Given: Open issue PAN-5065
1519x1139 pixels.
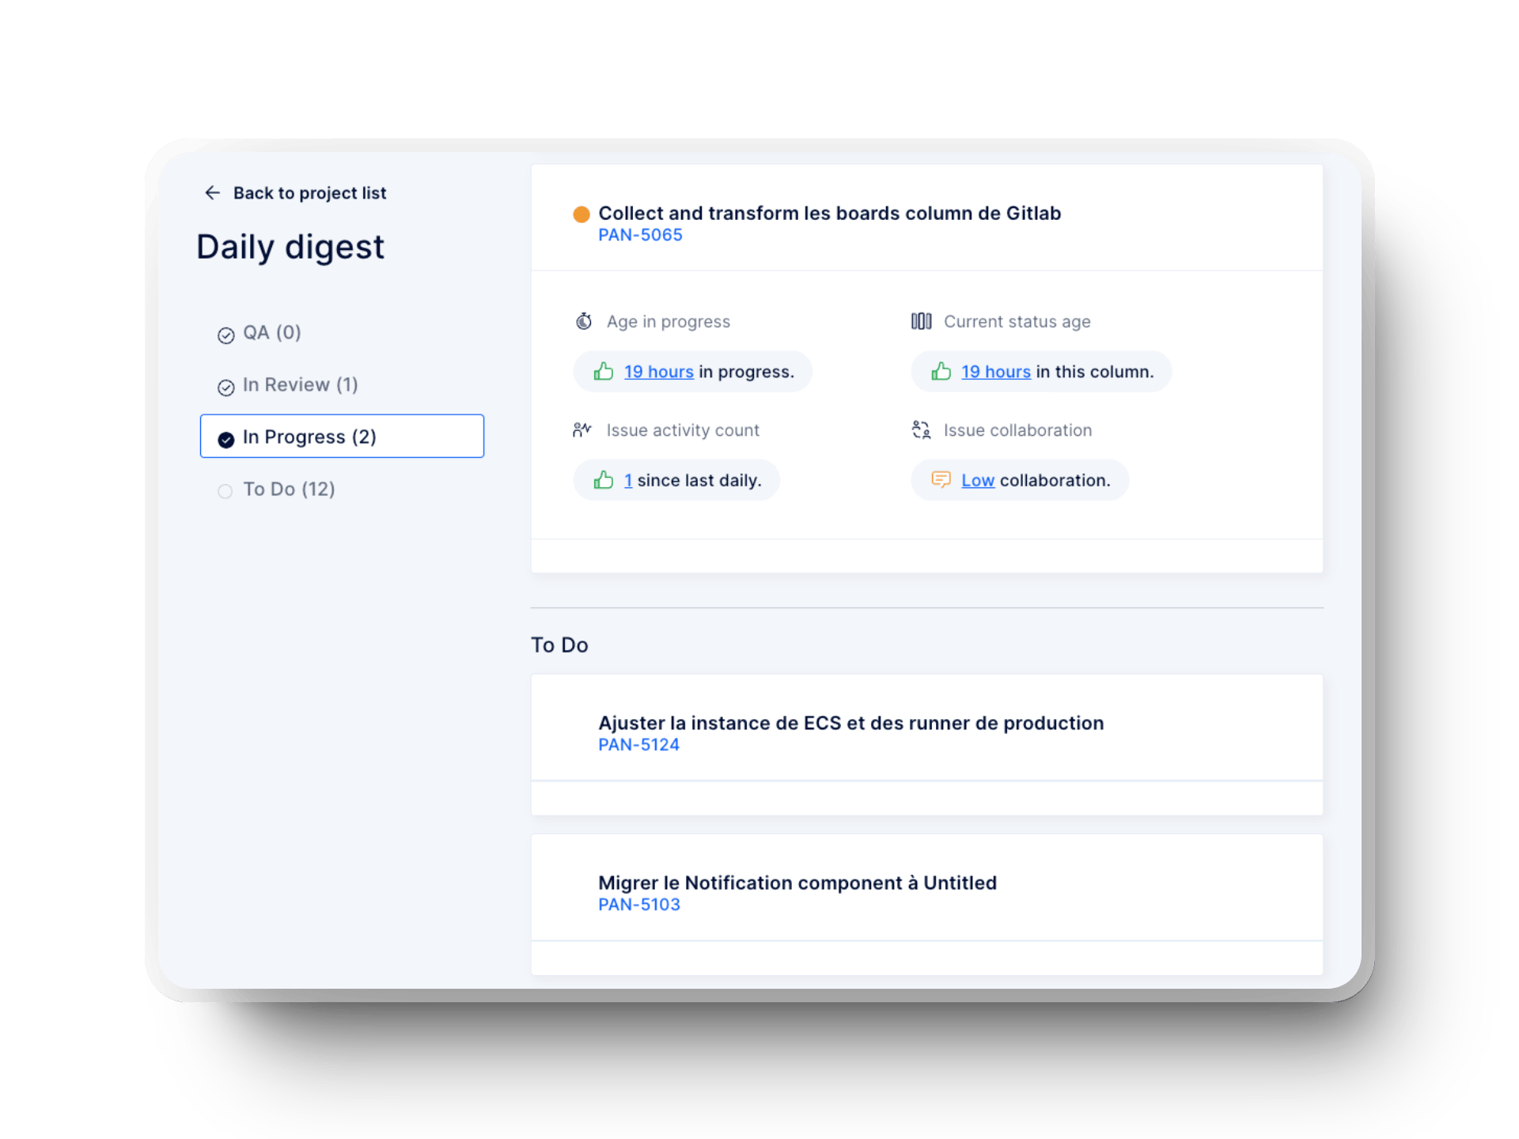Looking at the screenshot, I should click(641, 234).
